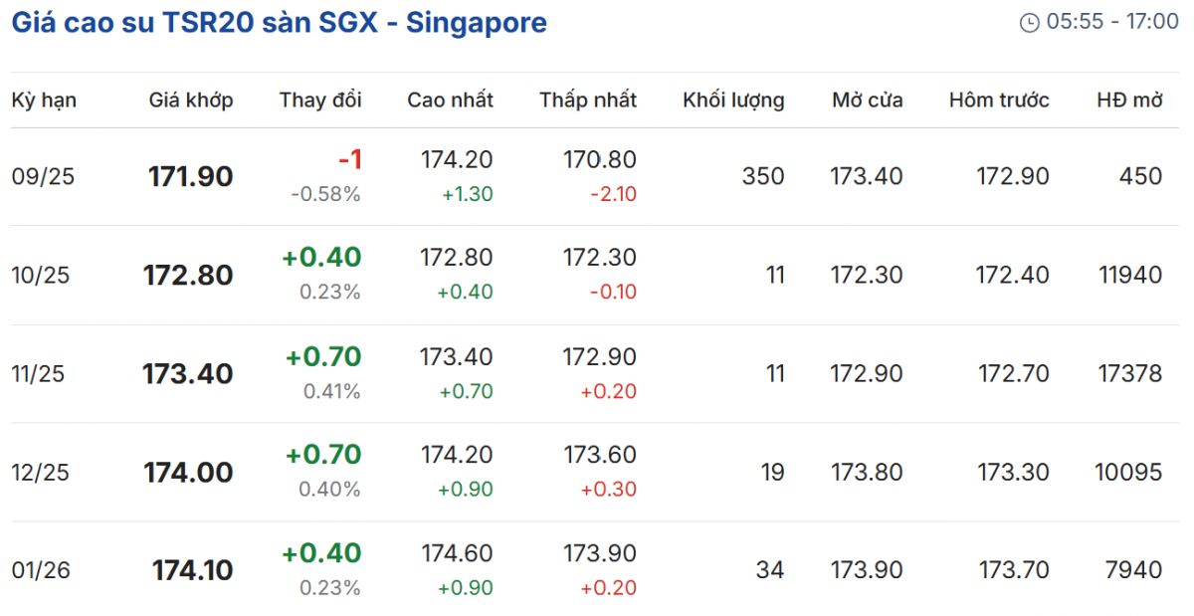
Task: Select the 11/25 contract term
Action: (41, 374)
